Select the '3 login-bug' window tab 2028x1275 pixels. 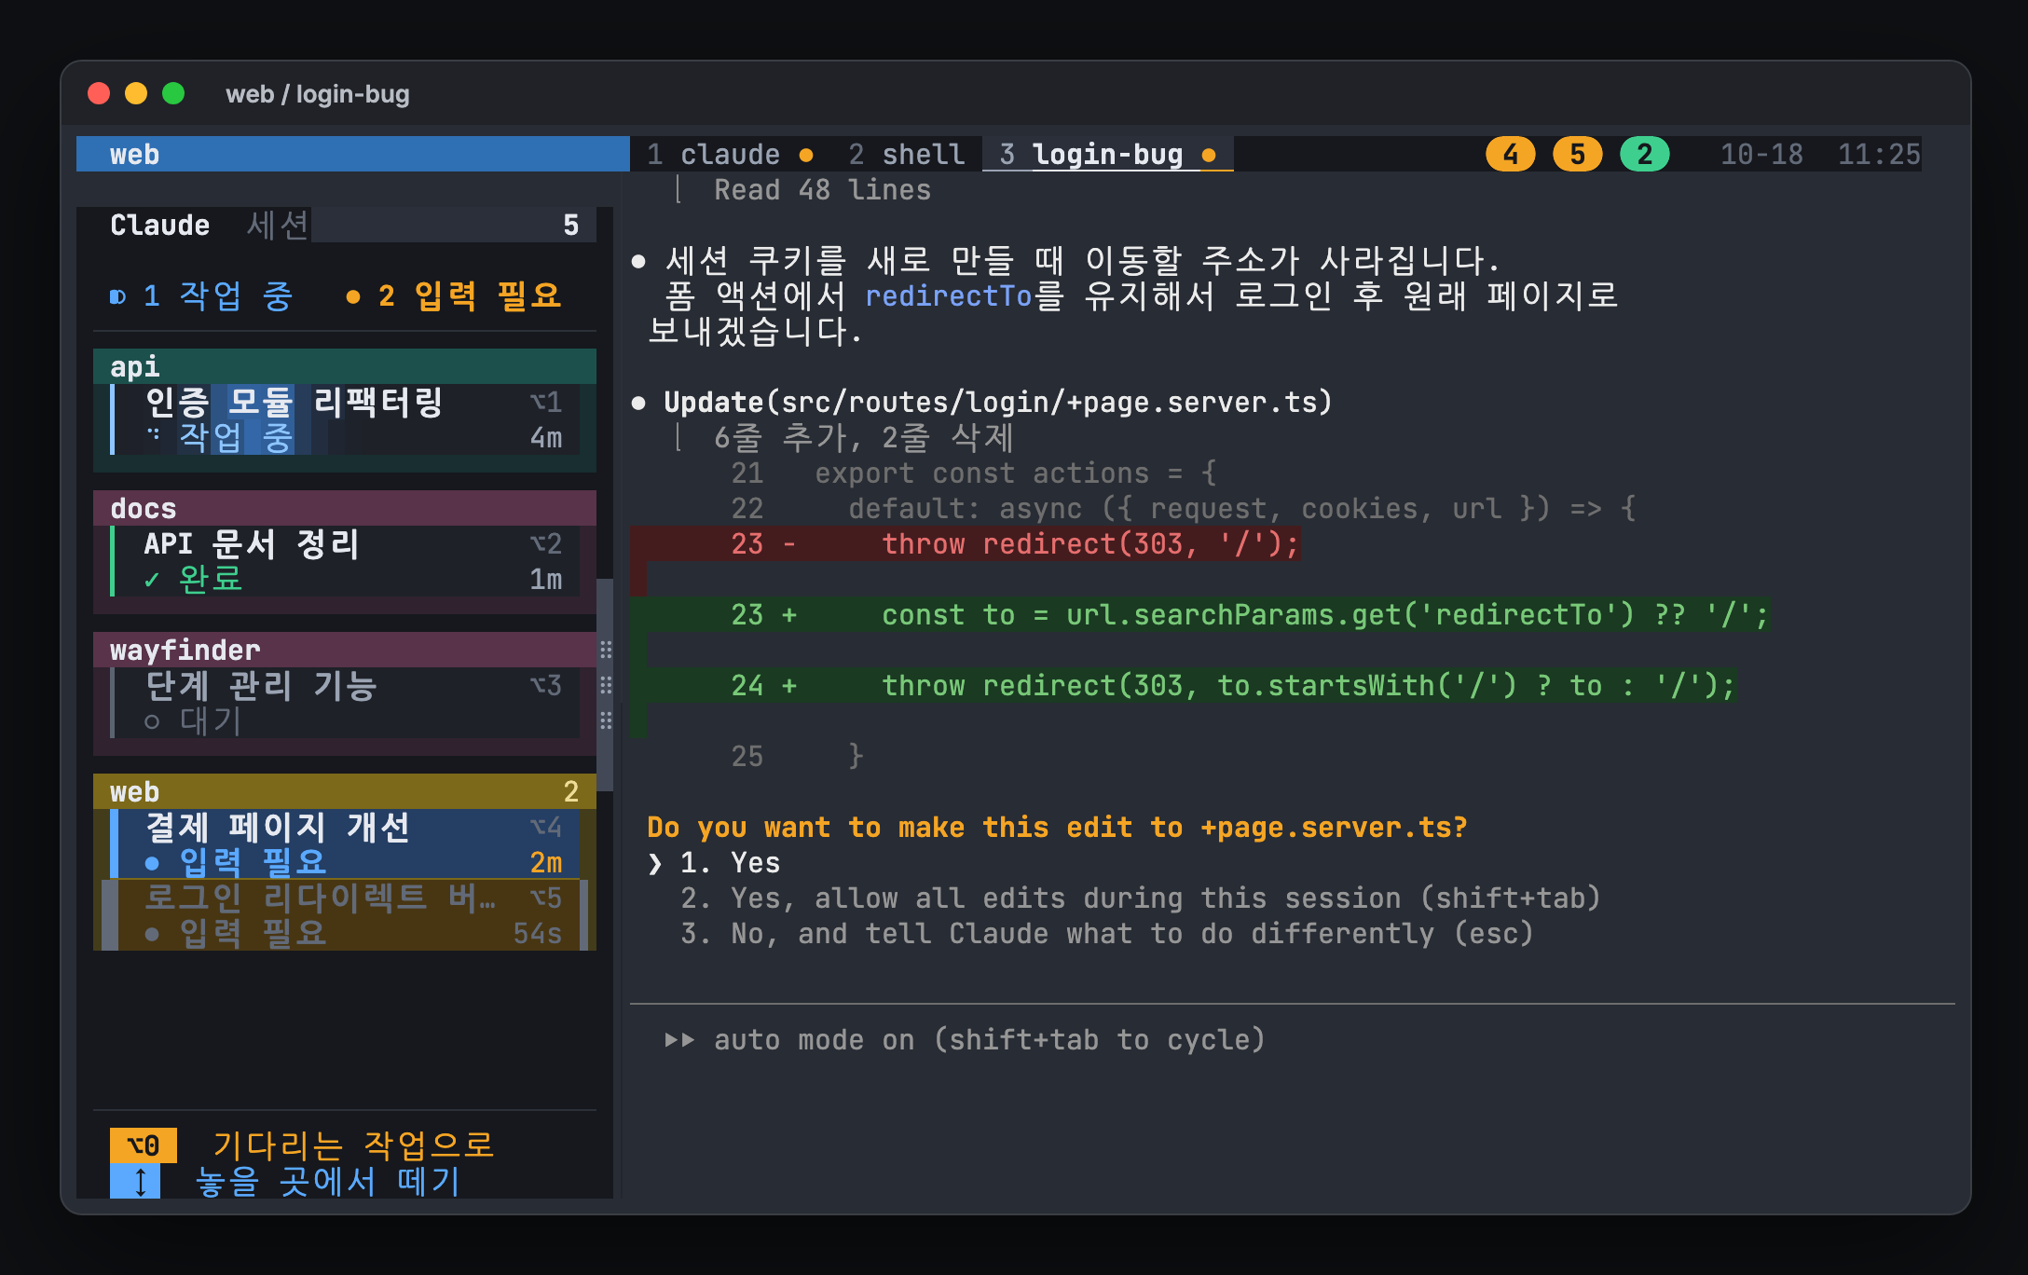tap(1107, 154)
